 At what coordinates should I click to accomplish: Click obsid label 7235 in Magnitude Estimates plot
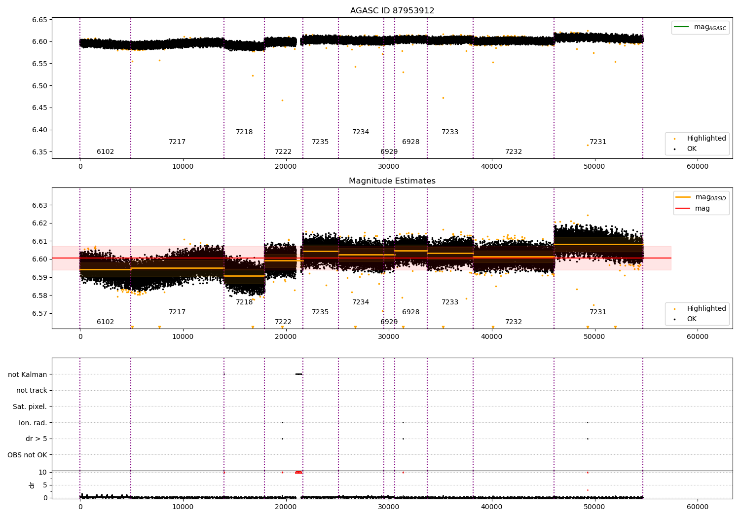pyautogui.click(x=320, y=312)
